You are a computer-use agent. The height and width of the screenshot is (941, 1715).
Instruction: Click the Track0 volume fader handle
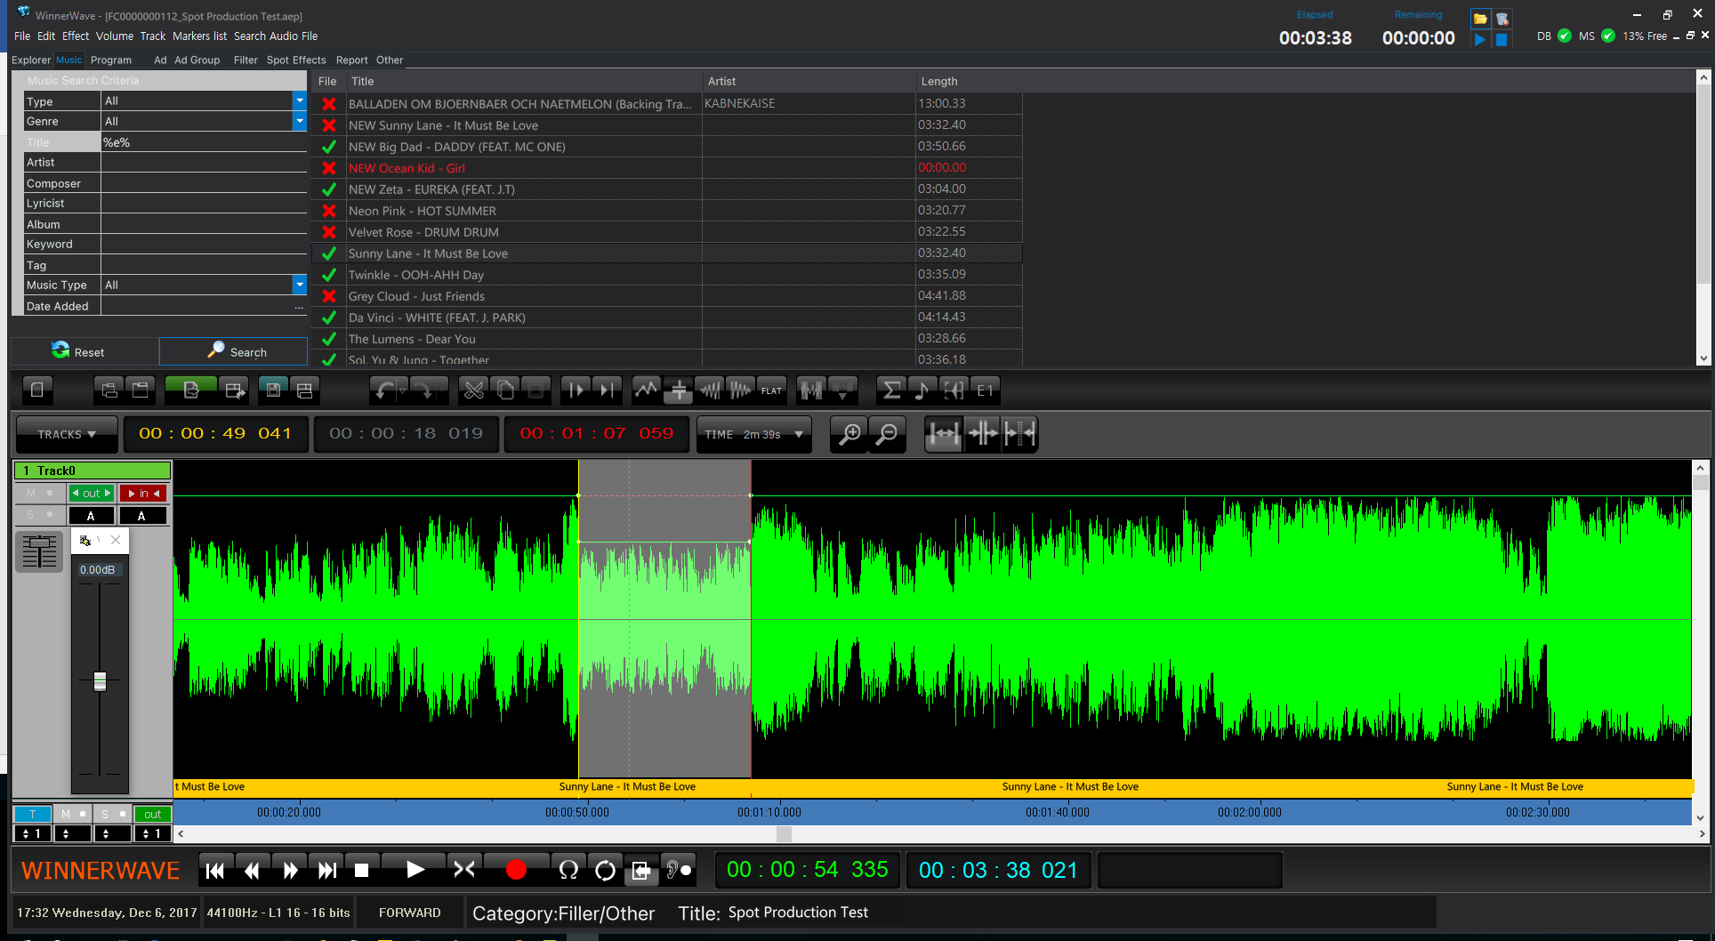(x=100, y=681)
